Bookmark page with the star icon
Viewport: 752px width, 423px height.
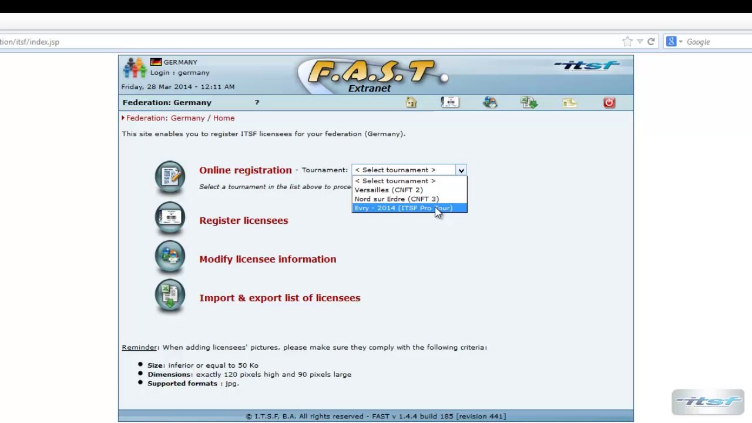(x=627, y=42)
